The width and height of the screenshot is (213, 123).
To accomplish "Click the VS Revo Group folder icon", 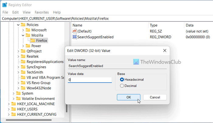I will (23, 83).
